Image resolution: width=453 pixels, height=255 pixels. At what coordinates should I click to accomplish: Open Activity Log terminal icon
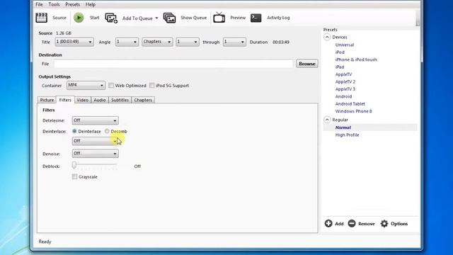256,18
